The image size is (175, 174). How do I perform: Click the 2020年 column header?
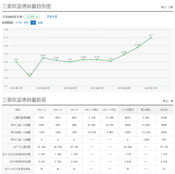[164, 110]
